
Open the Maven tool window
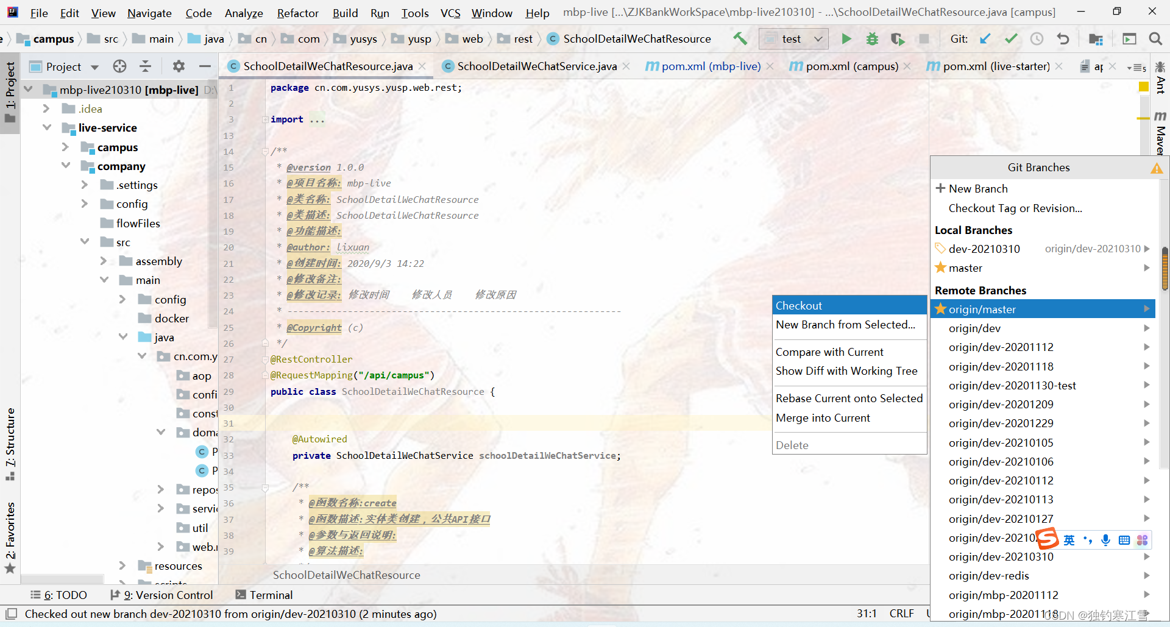[1160, 133]
